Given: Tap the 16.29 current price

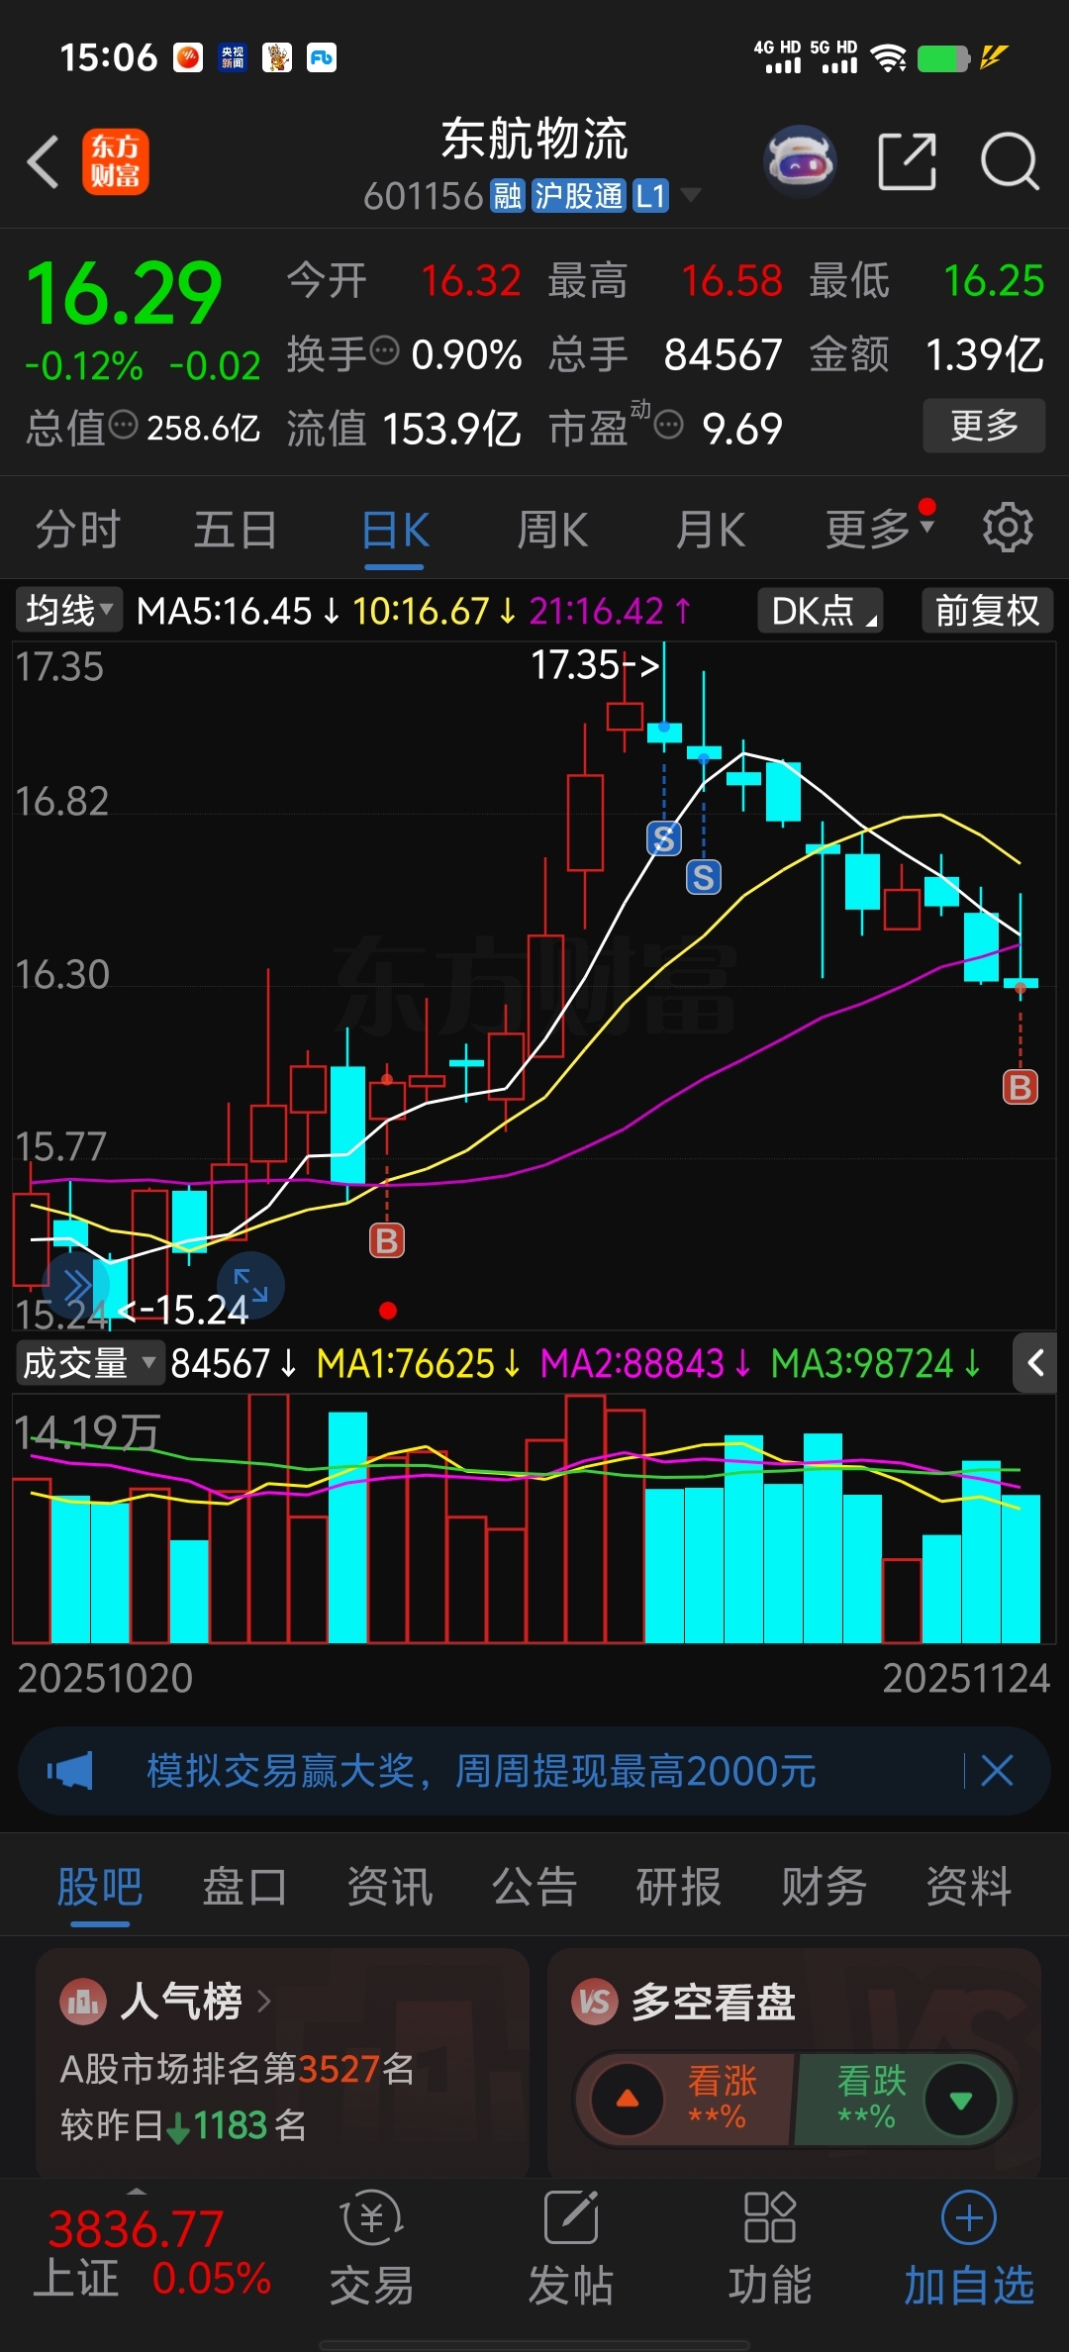Looking at the screenshot, I should [x=124, y=293].
